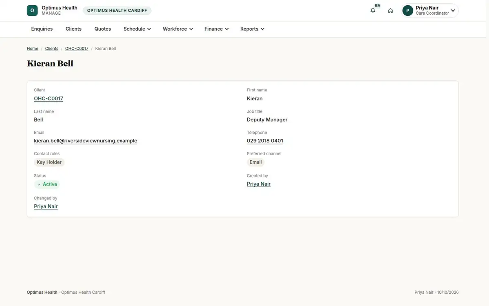
Task: Expand the user account chevron
Action: coord(453,11)
